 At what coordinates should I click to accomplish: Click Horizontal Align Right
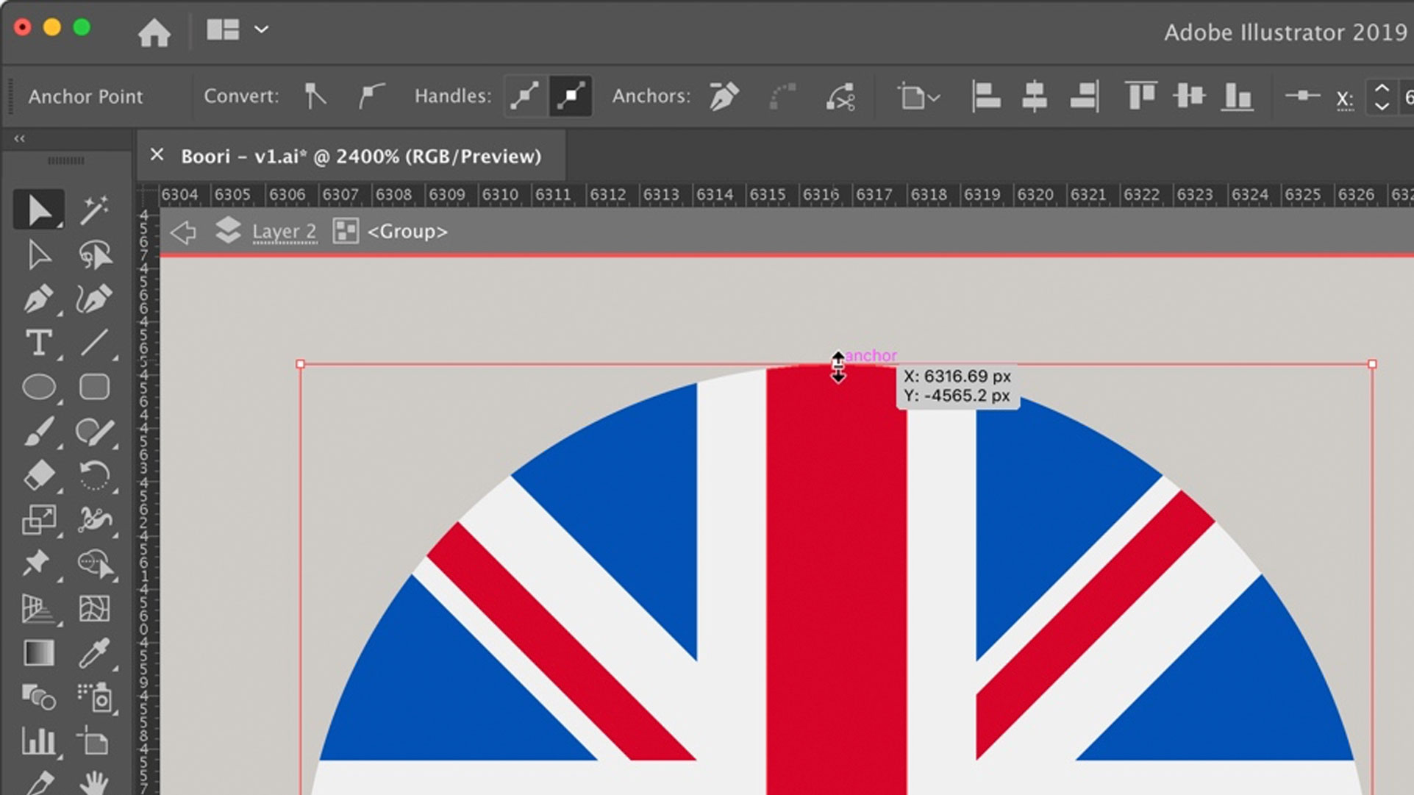click(1084, 96)
